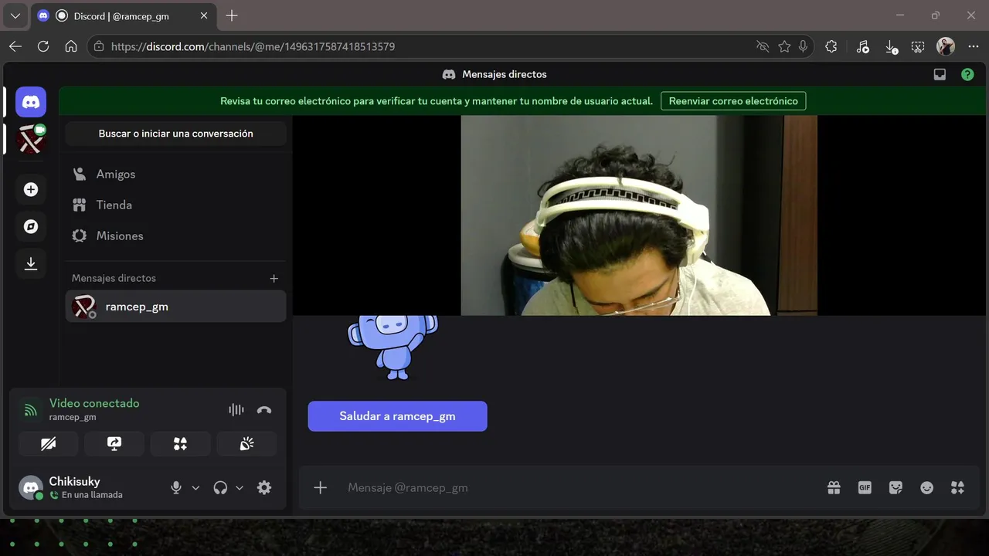989x556 pixels.
Task: Open tab list dropdown arrow
Action: [x=15, y=15]
